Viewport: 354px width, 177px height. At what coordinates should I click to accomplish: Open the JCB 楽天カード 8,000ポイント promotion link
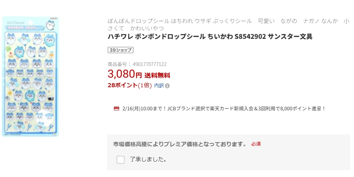pos(224,108)
